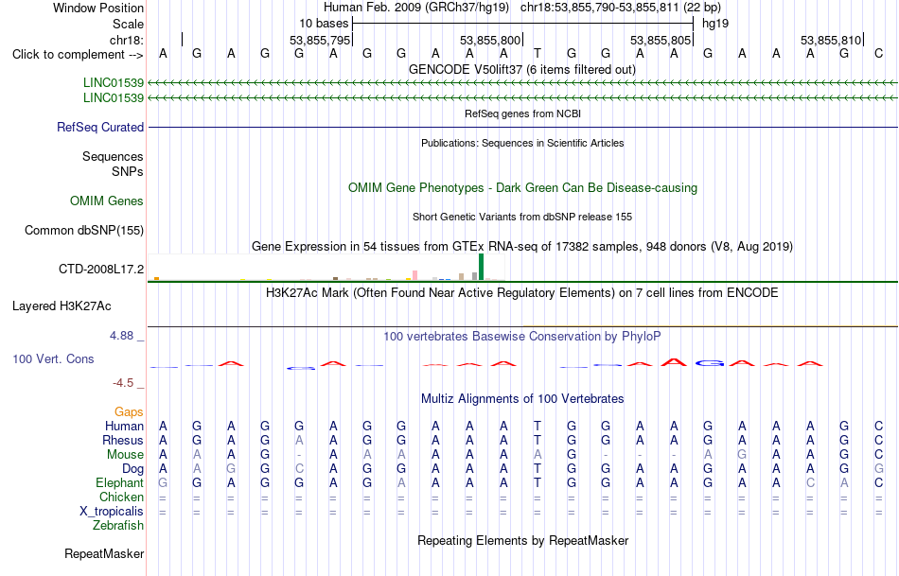899x576 pixels.
Task: Select the Mouse alignment row label
Action: (125, 455)
